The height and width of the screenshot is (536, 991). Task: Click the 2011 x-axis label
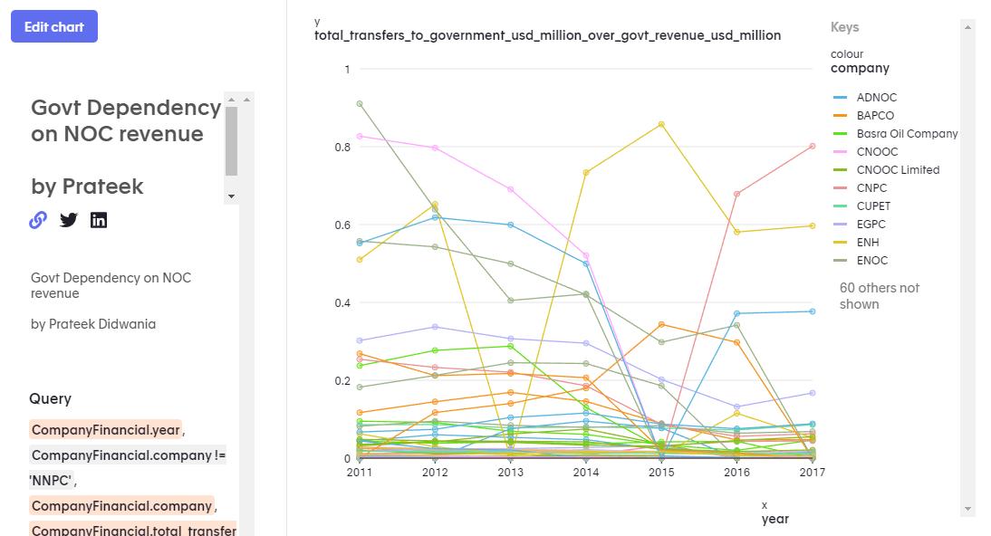[x=360, y=472]
